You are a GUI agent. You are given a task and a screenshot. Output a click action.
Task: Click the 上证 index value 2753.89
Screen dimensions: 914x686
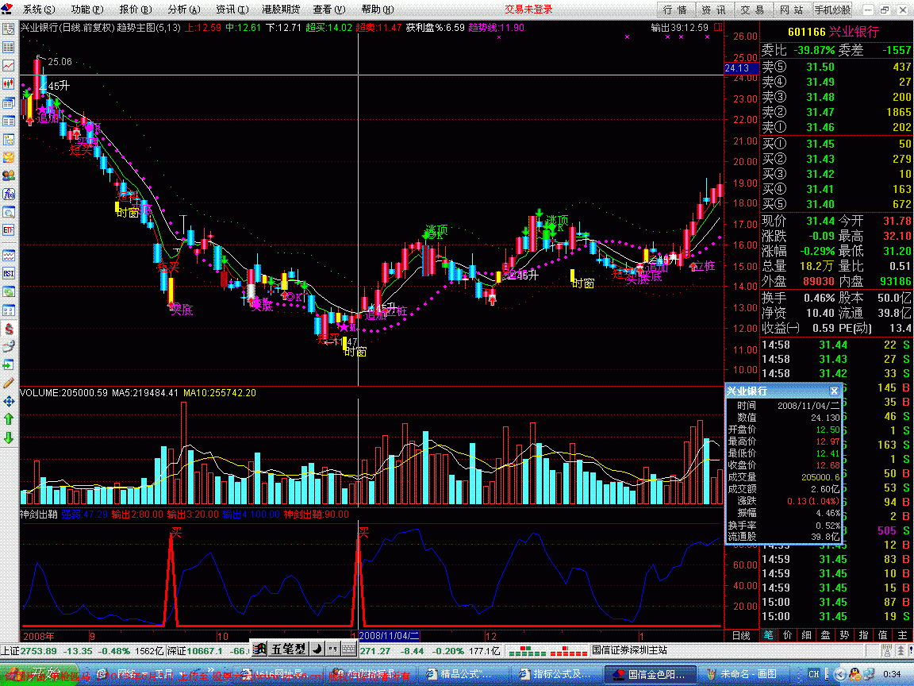point(39,650)
